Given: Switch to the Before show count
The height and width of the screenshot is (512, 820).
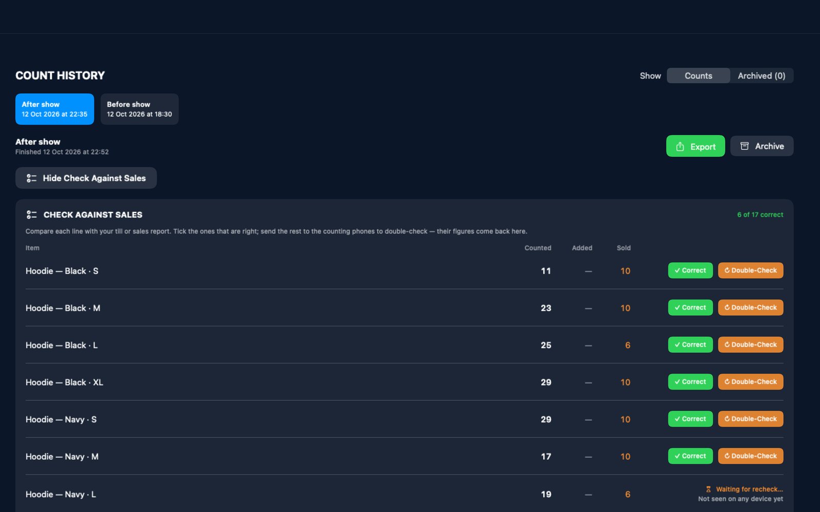Looking at the screenshot, I should (x=139, y=109).
